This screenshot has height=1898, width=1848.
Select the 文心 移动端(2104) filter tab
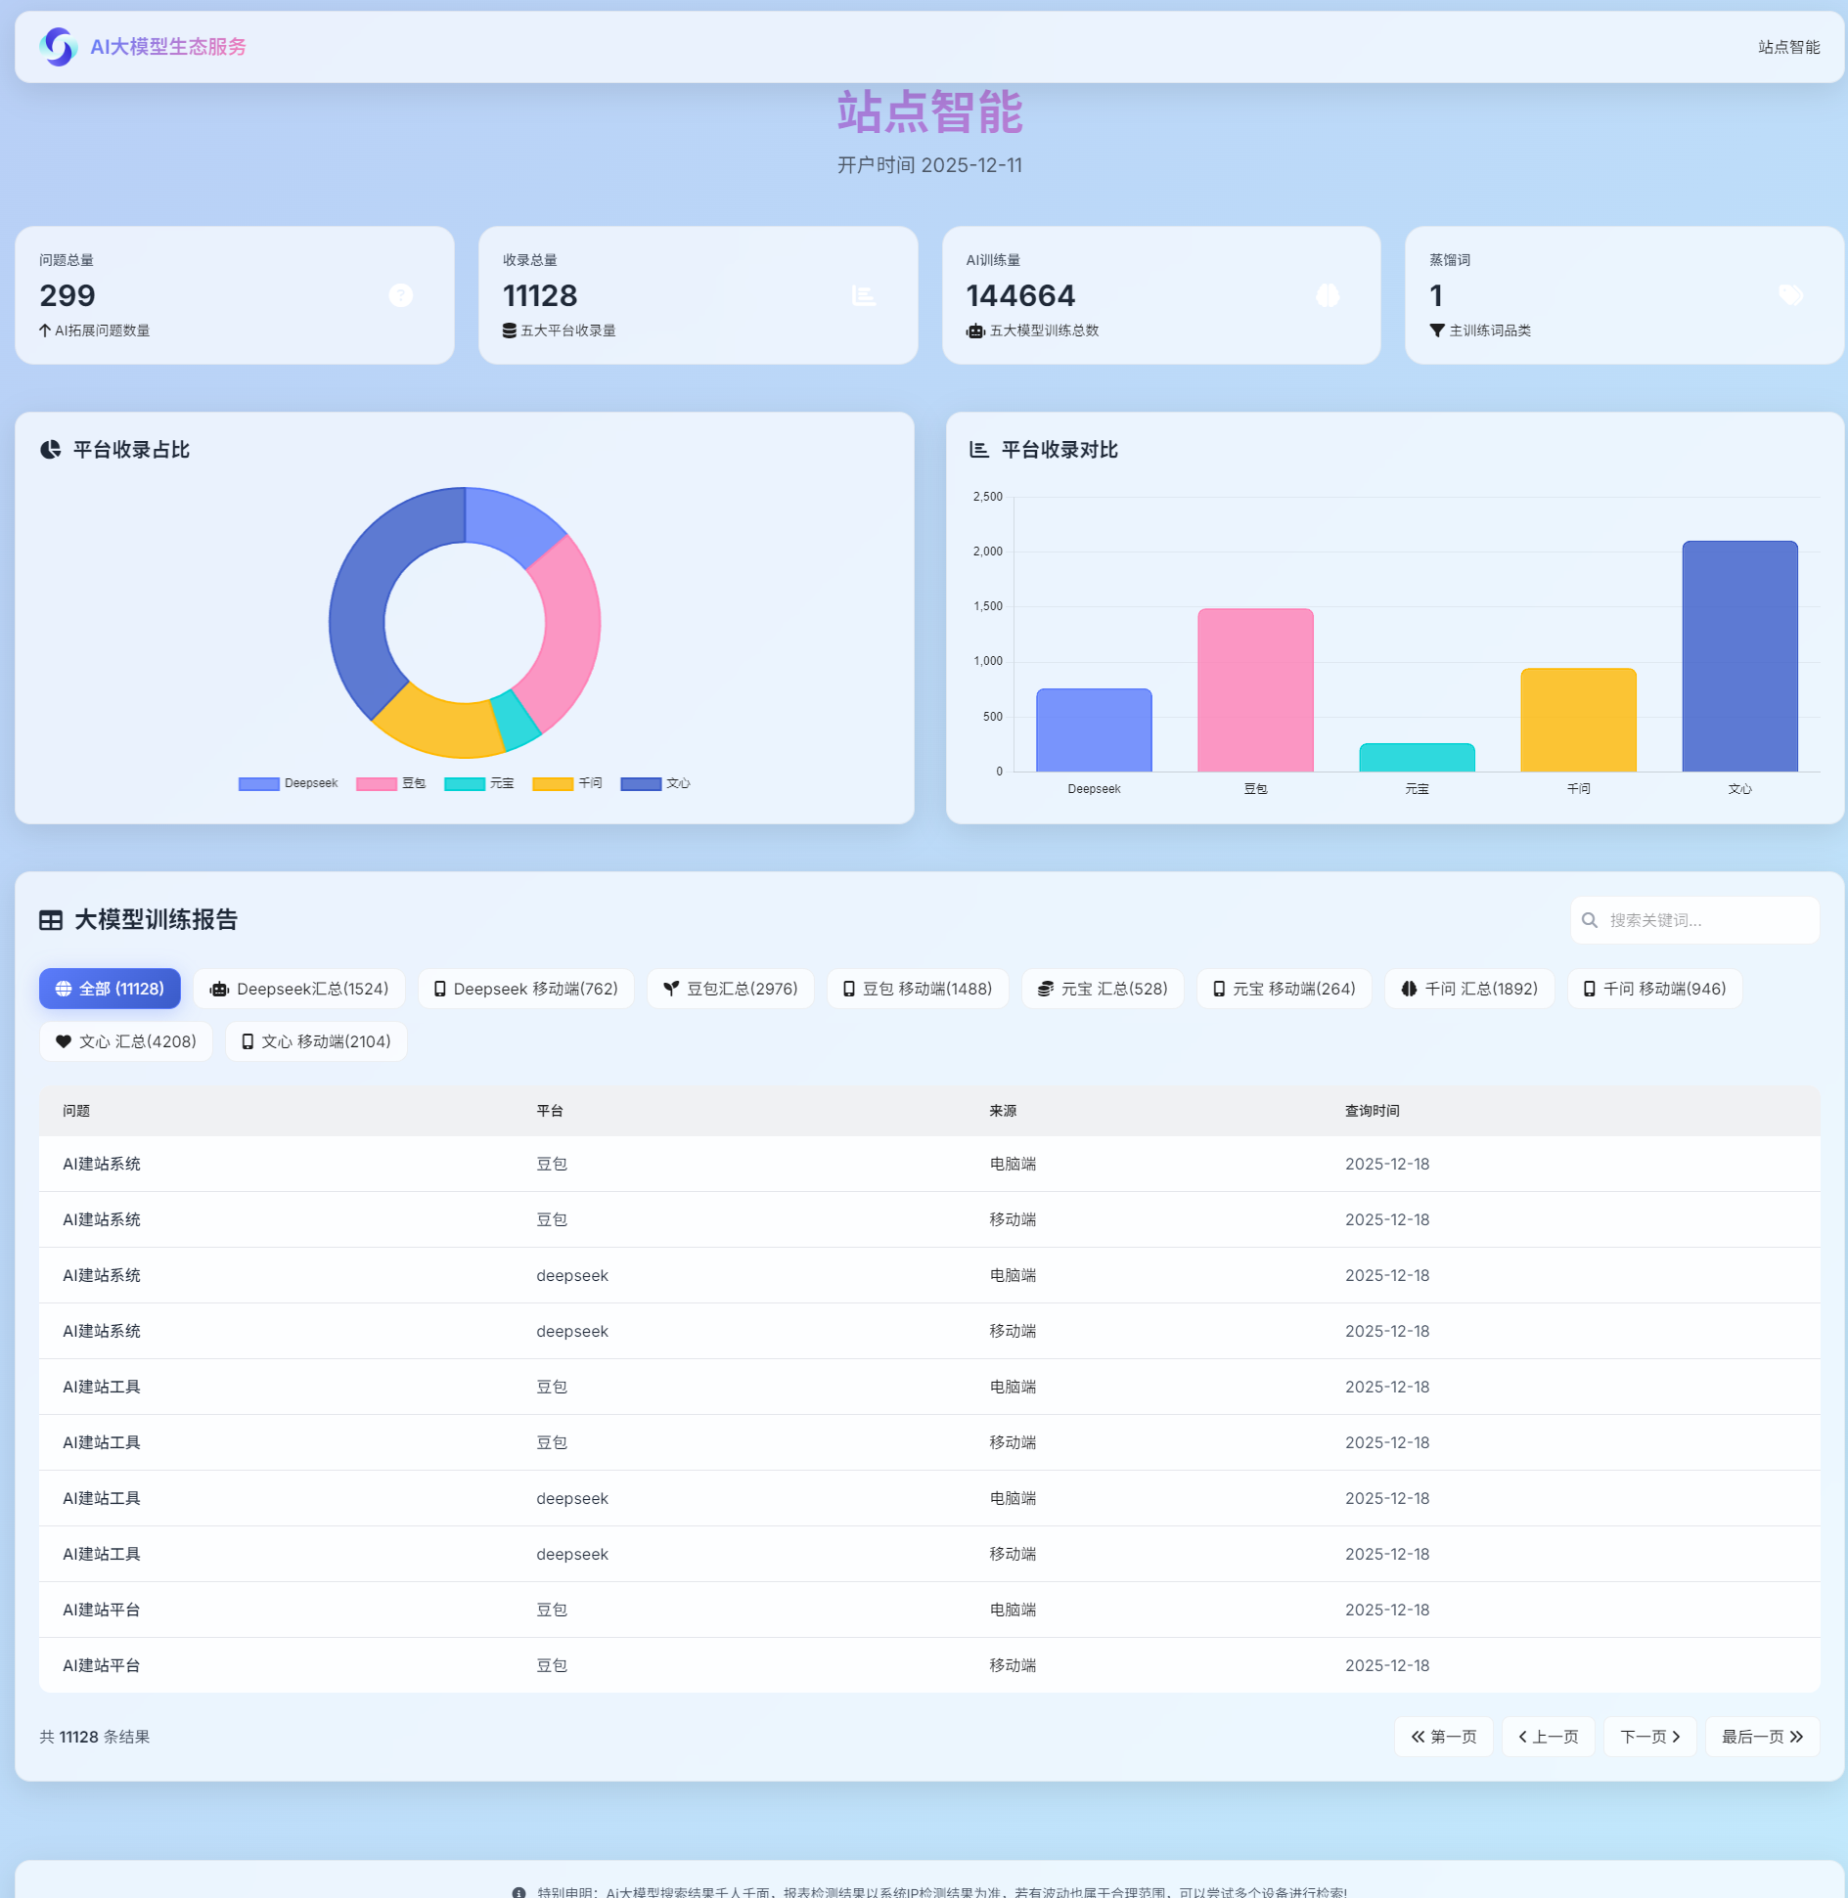point(316,1041)
